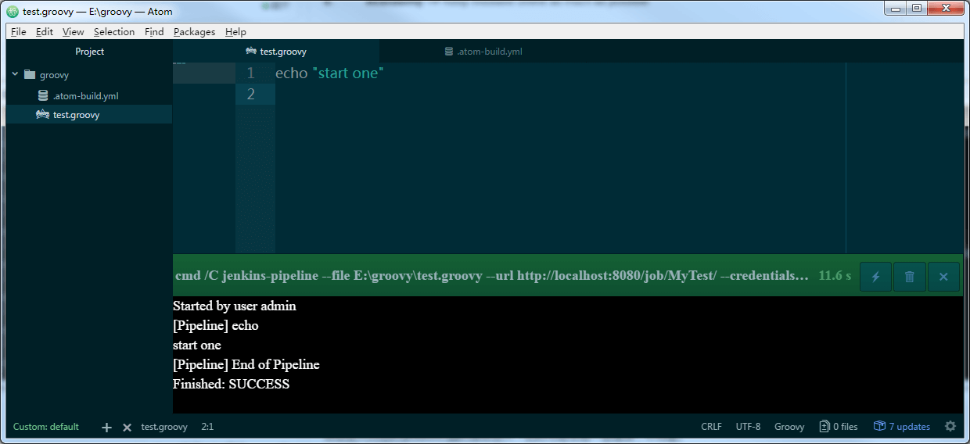
Task: Clear build output with trash button
Action: click(x=910, y=277)
